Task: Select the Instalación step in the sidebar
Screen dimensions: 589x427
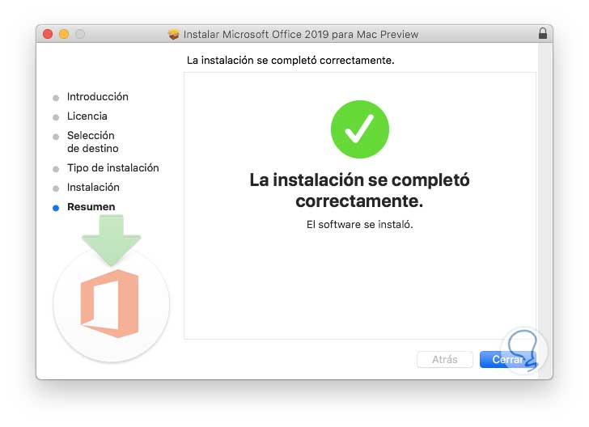Action: 93,187
